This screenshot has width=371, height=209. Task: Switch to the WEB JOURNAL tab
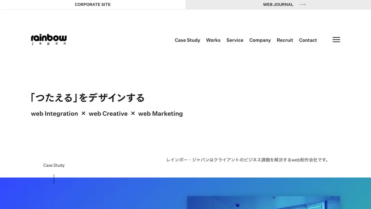coord(278,4)
